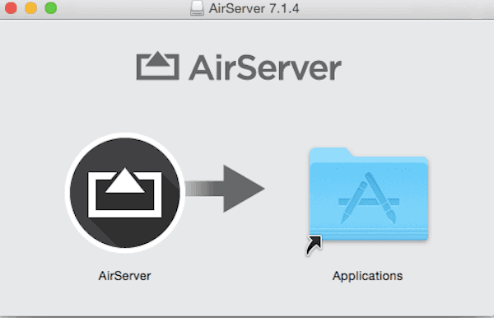Click the AirServer 7.1.4 window title
494x318 pixels.
[x=254, y=8]
